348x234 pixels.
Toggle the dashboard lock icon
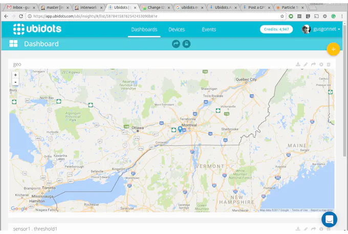pos(186,44)
